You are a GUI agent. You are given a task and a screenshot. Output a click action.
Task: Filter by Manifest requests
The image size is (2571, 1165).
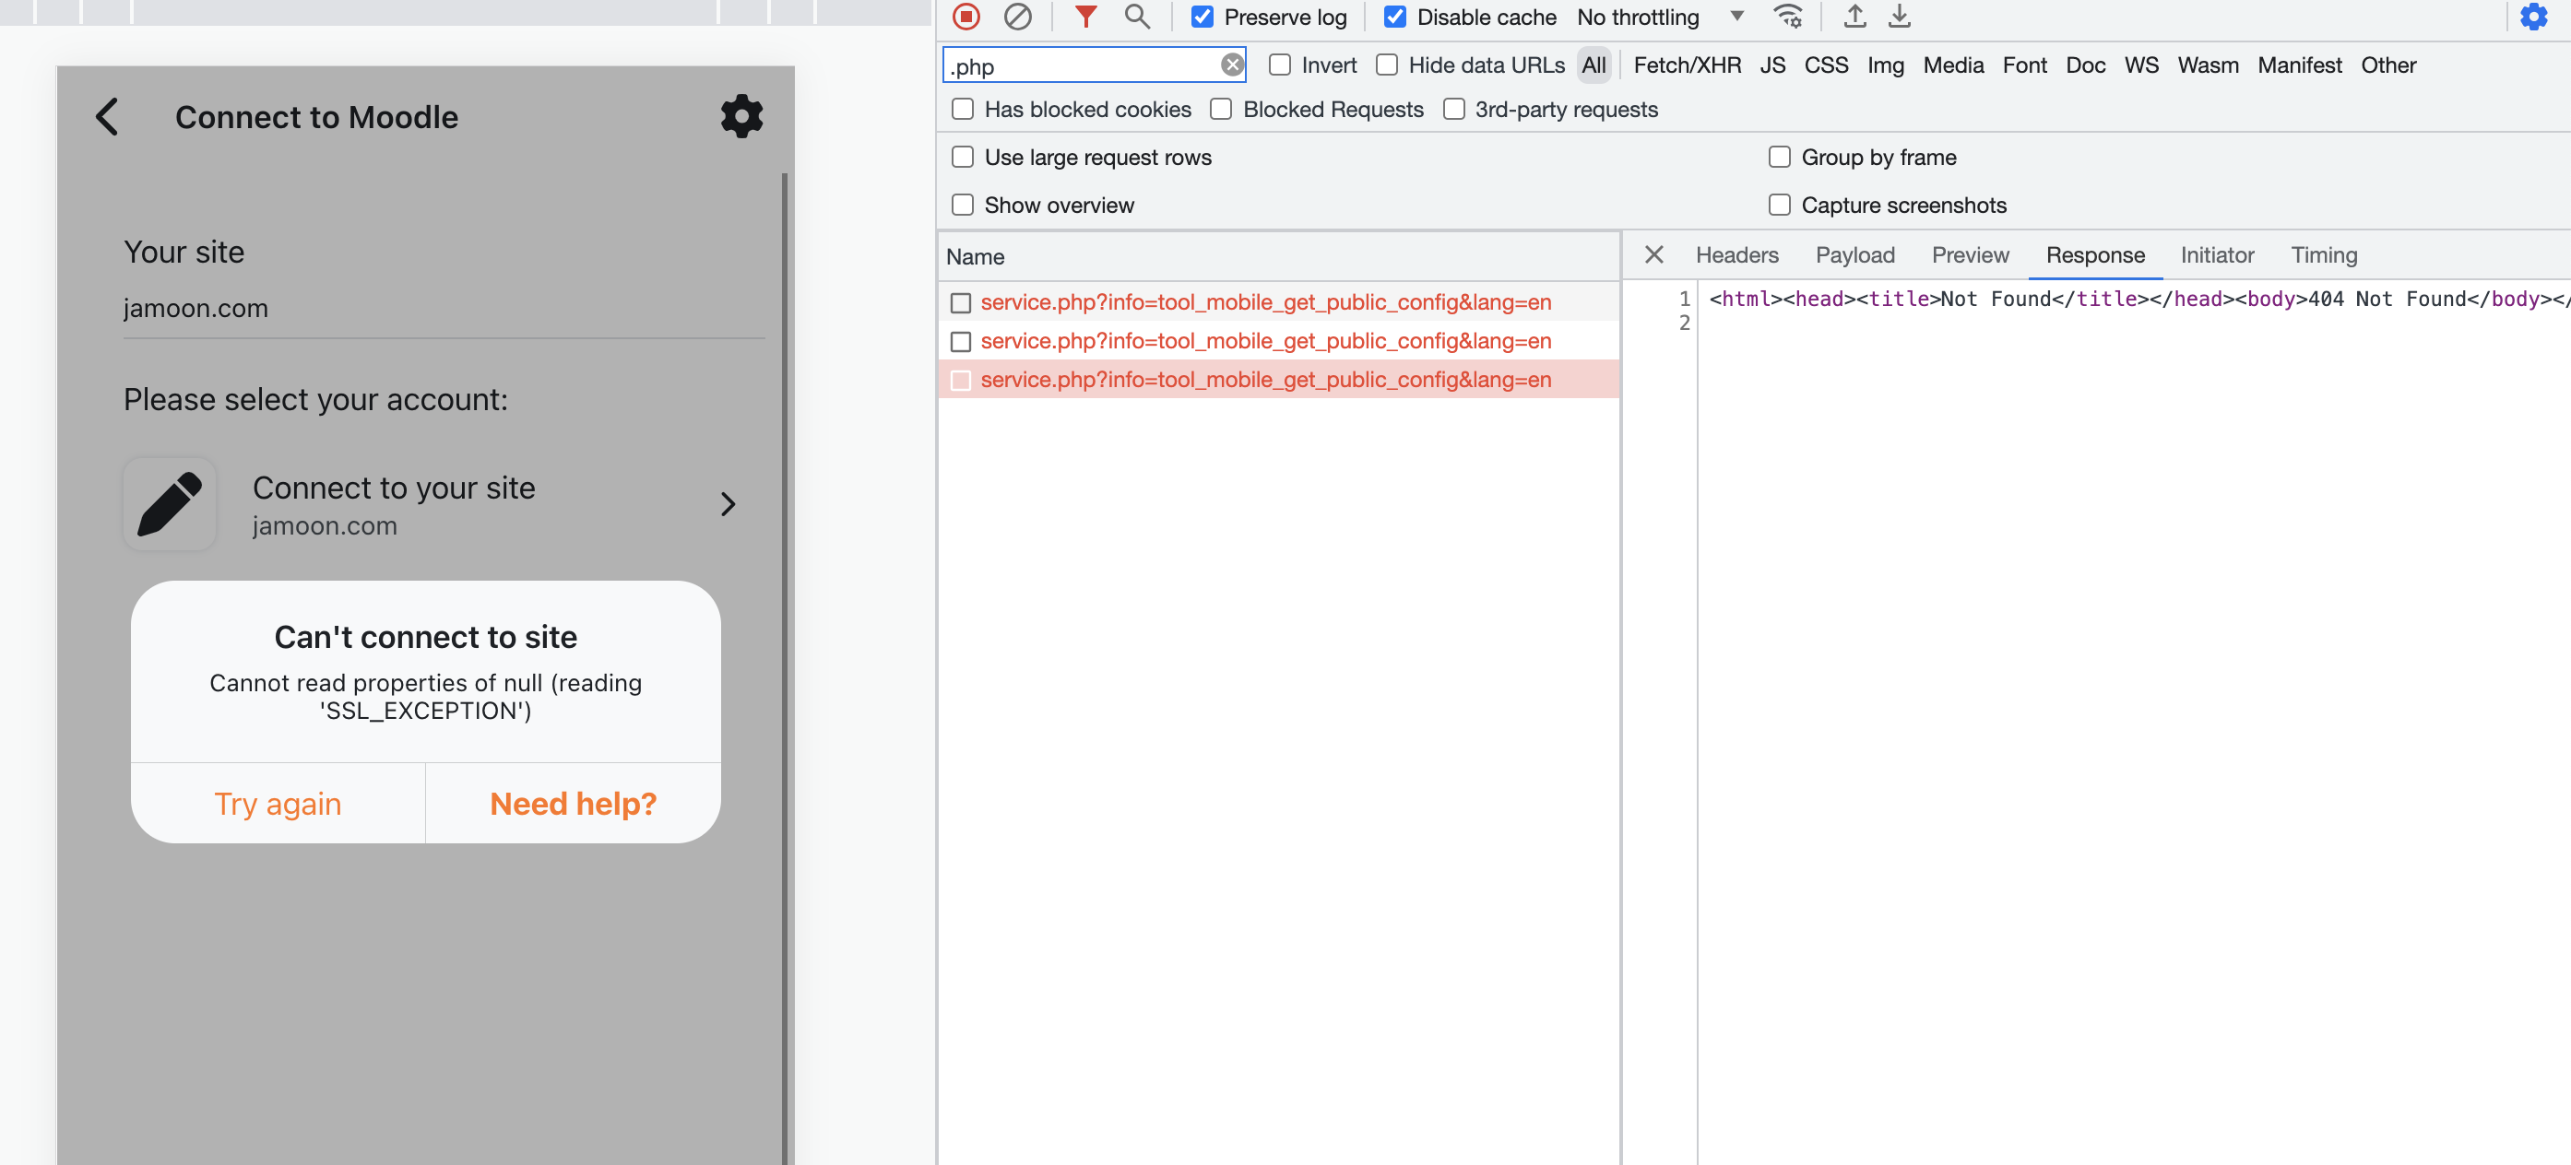pyautogui.click(x=2300, y=65)
